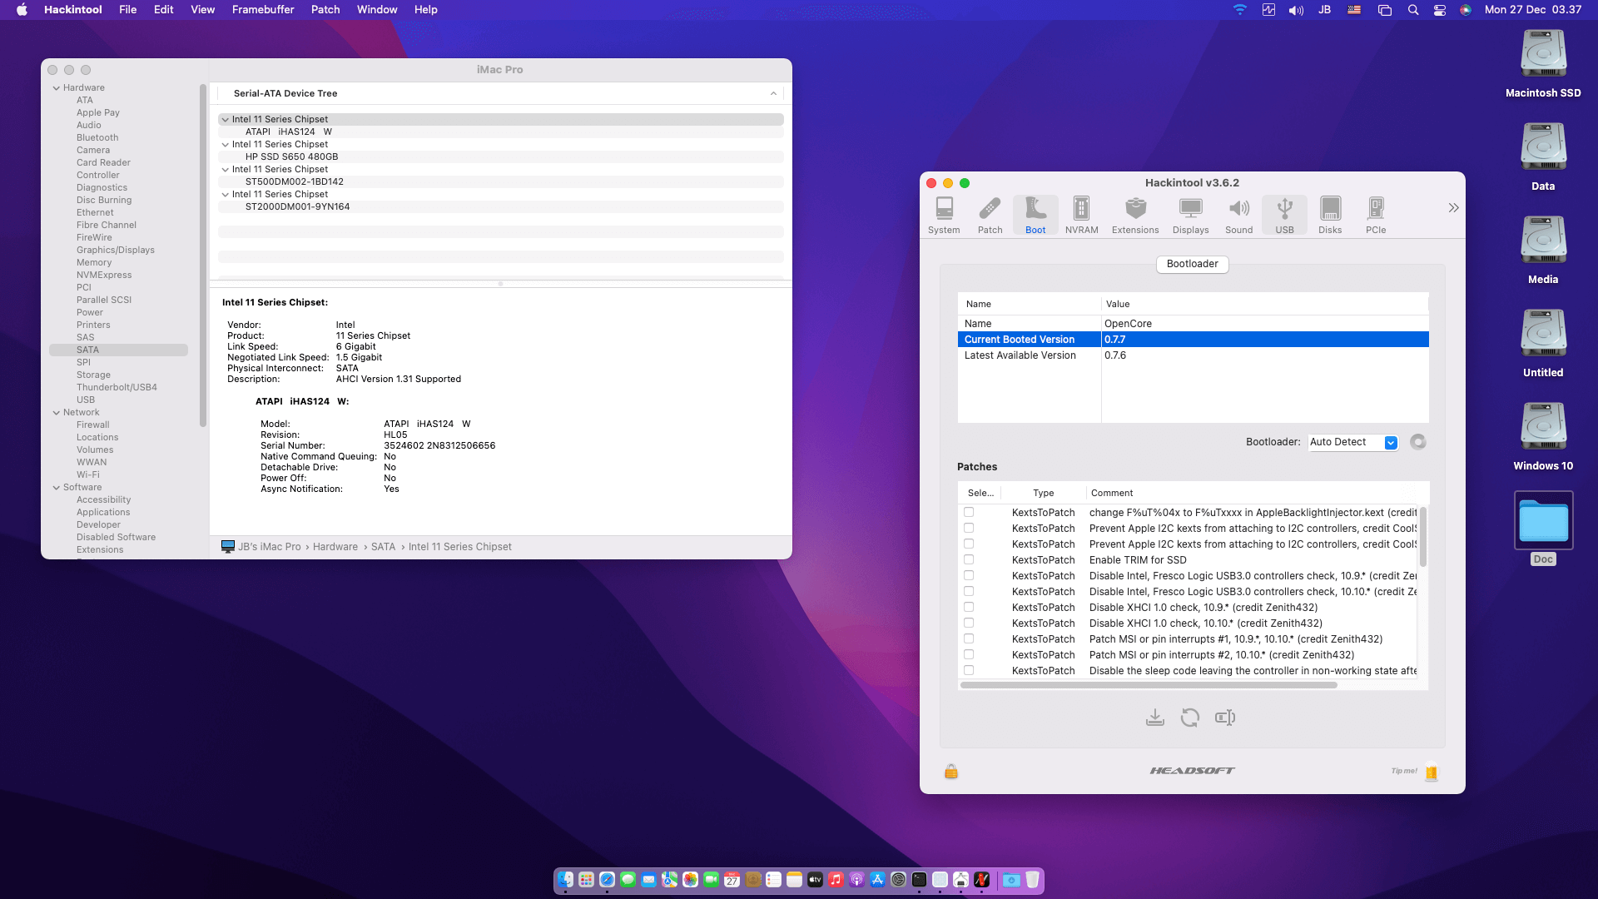Viewport: 1598px width, 899px height.
Task: Select the Boot icon in Hackintool toolbar
Action: [1035, 215]
